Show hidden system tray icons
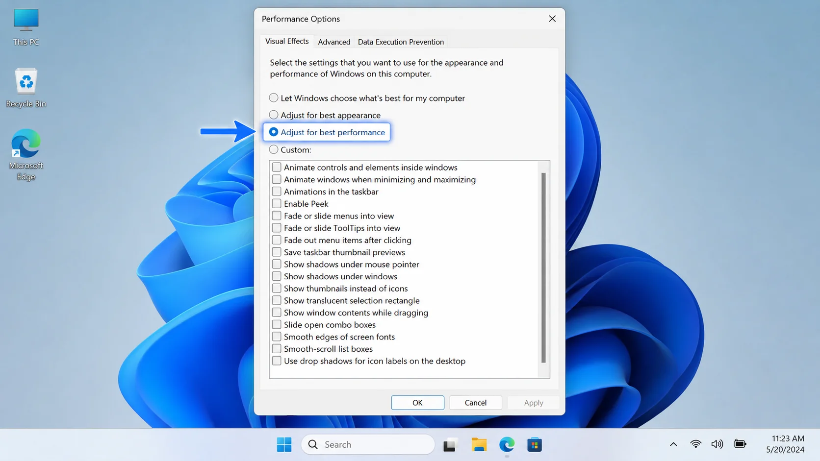This screenshot has height=461, width=820. [x=673, y=444]
